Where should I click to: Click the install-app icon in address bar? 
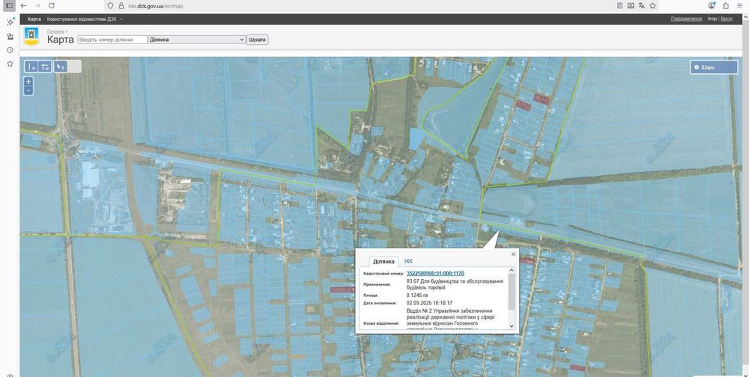(631, 6)
